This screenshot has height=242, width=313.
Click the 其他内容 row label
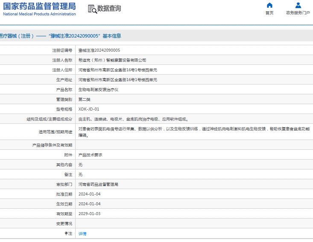pos(64,165)
